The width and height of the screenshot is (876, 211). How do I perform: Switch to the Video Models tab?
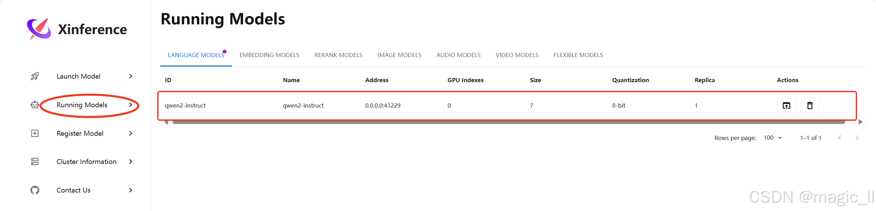[x=517, y=55]
